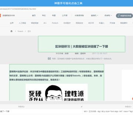This screenshot has height=133, width=133.
Task: Open the 首页 navigation item
Action: click(34, 16)
